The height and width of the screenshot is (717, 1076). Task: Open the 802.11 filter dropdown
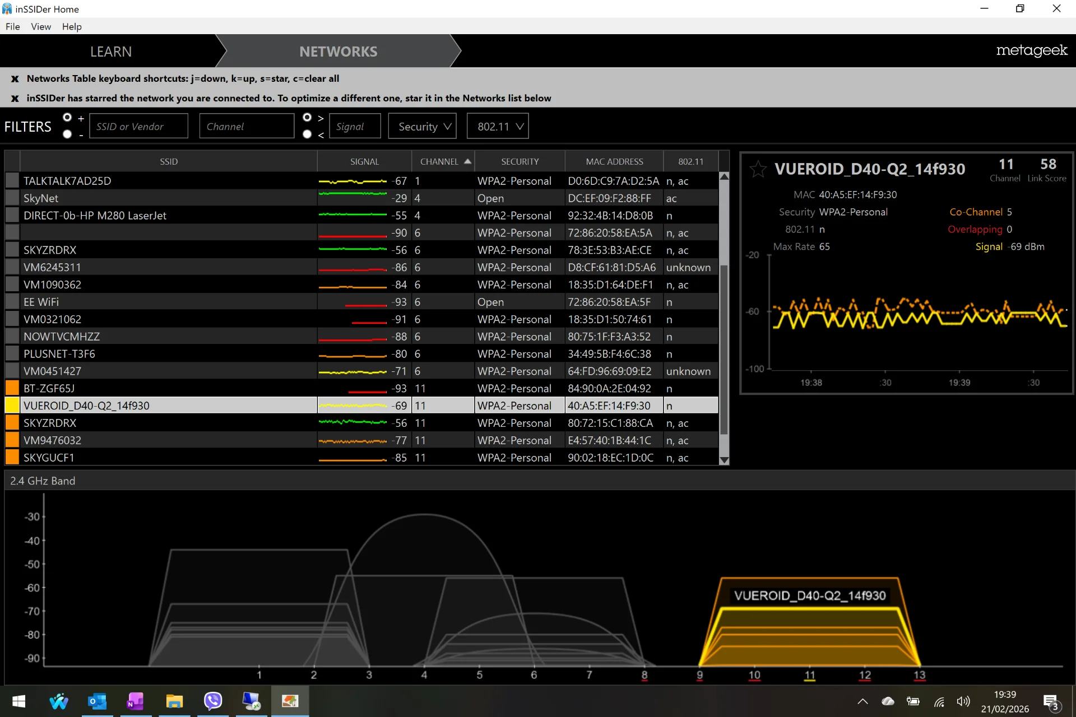click(498, 126)
